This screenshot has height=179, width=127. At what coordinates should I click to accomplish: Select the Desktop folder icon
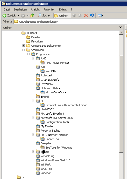point(28,37)
